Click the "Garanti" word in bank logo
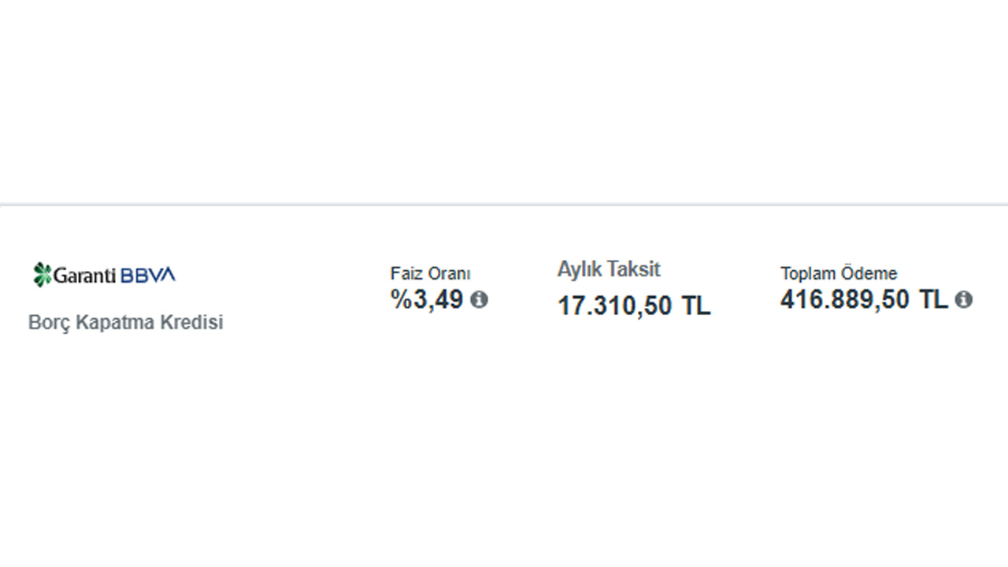1008x567 pixels. 85,275
